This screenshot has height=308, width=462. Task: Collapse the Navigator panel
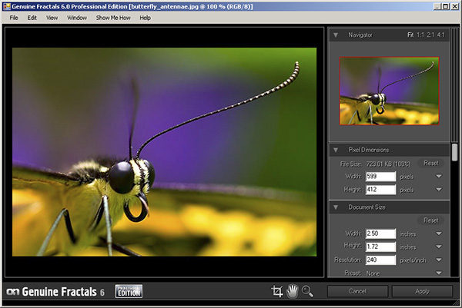[x=336, y=35]
